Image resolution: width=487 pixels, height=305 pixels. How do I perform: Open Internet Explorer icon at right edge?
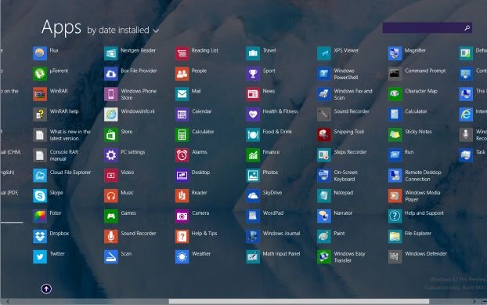point(466,114)
